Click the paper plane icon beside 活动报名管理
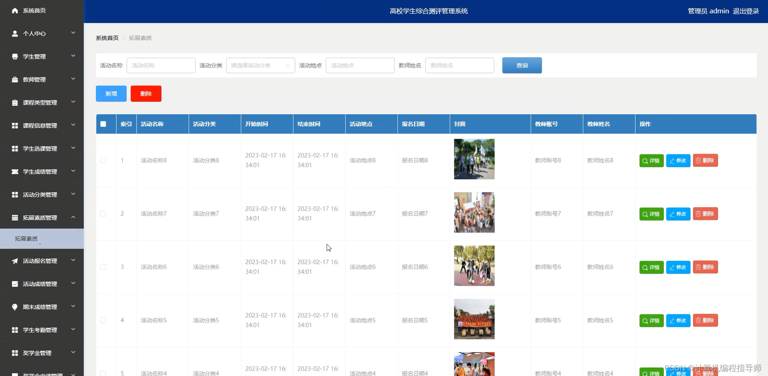 coord(15,261)
